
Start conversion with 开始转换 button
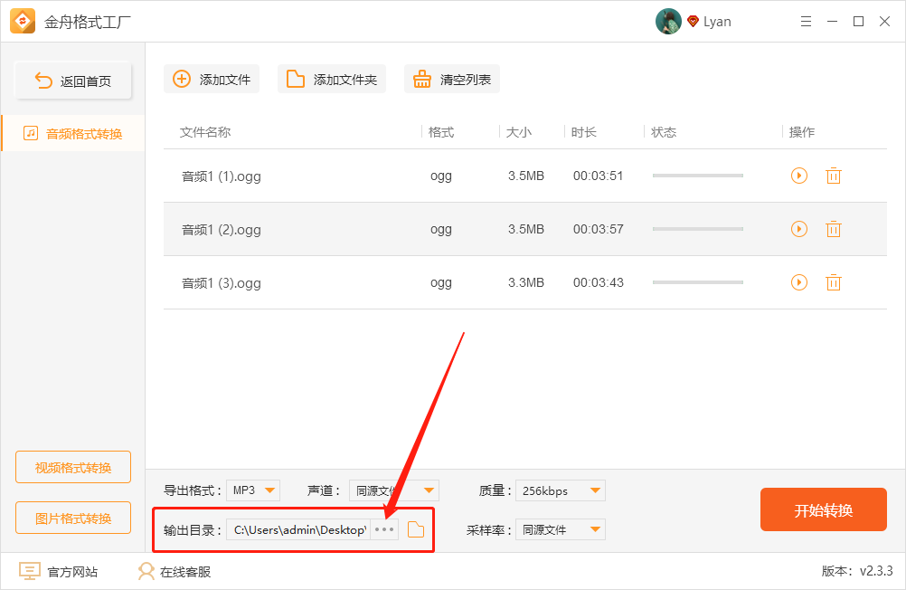point(823,509)
